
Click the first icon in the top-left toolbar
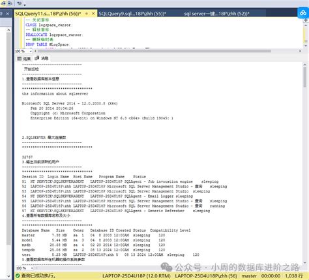[x=3, y=3]
